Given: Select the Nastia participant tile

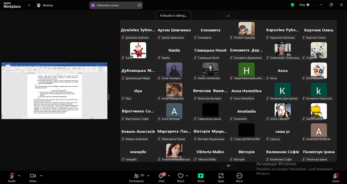Looking at the screenshot, I should 174,51.
